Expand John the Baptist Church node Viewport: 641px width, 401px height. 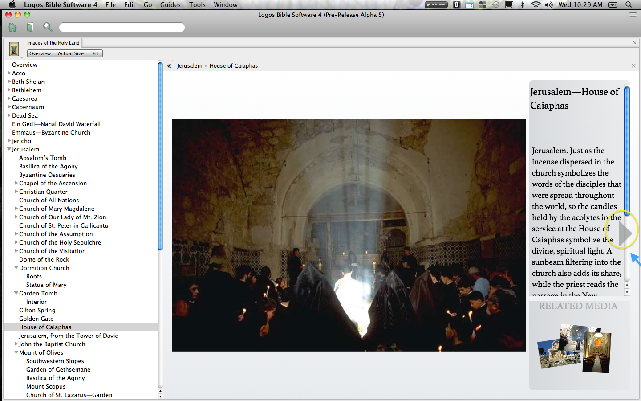16,344
